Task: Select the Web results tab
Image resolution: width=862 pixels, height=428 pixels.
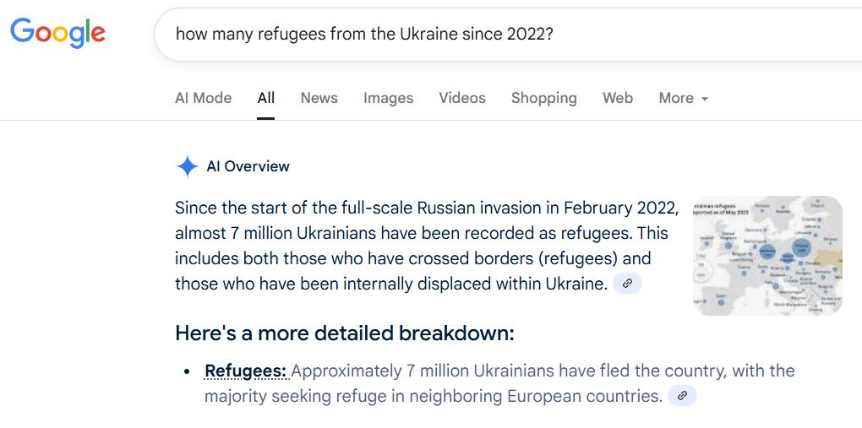Action: (x=618, y=98)
